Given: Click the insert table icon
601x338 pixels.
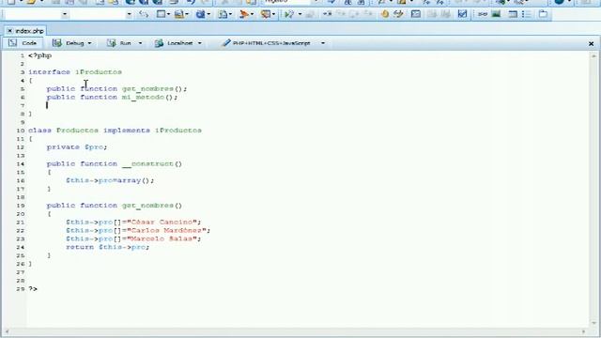Looking at the screenshot, I should pos(513,14).
